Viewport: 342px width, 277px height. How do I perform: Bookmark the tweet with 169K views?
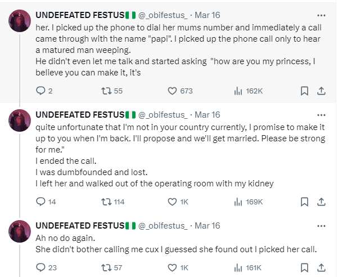tap(304, 202)
